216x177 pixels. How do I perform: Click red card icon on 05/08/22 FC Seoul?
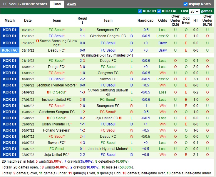tap(48, 118)
